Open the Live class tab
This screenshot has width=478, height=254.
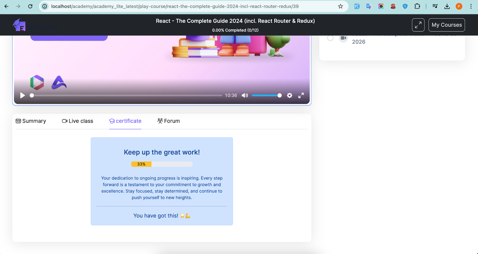(x=78, y=121)
